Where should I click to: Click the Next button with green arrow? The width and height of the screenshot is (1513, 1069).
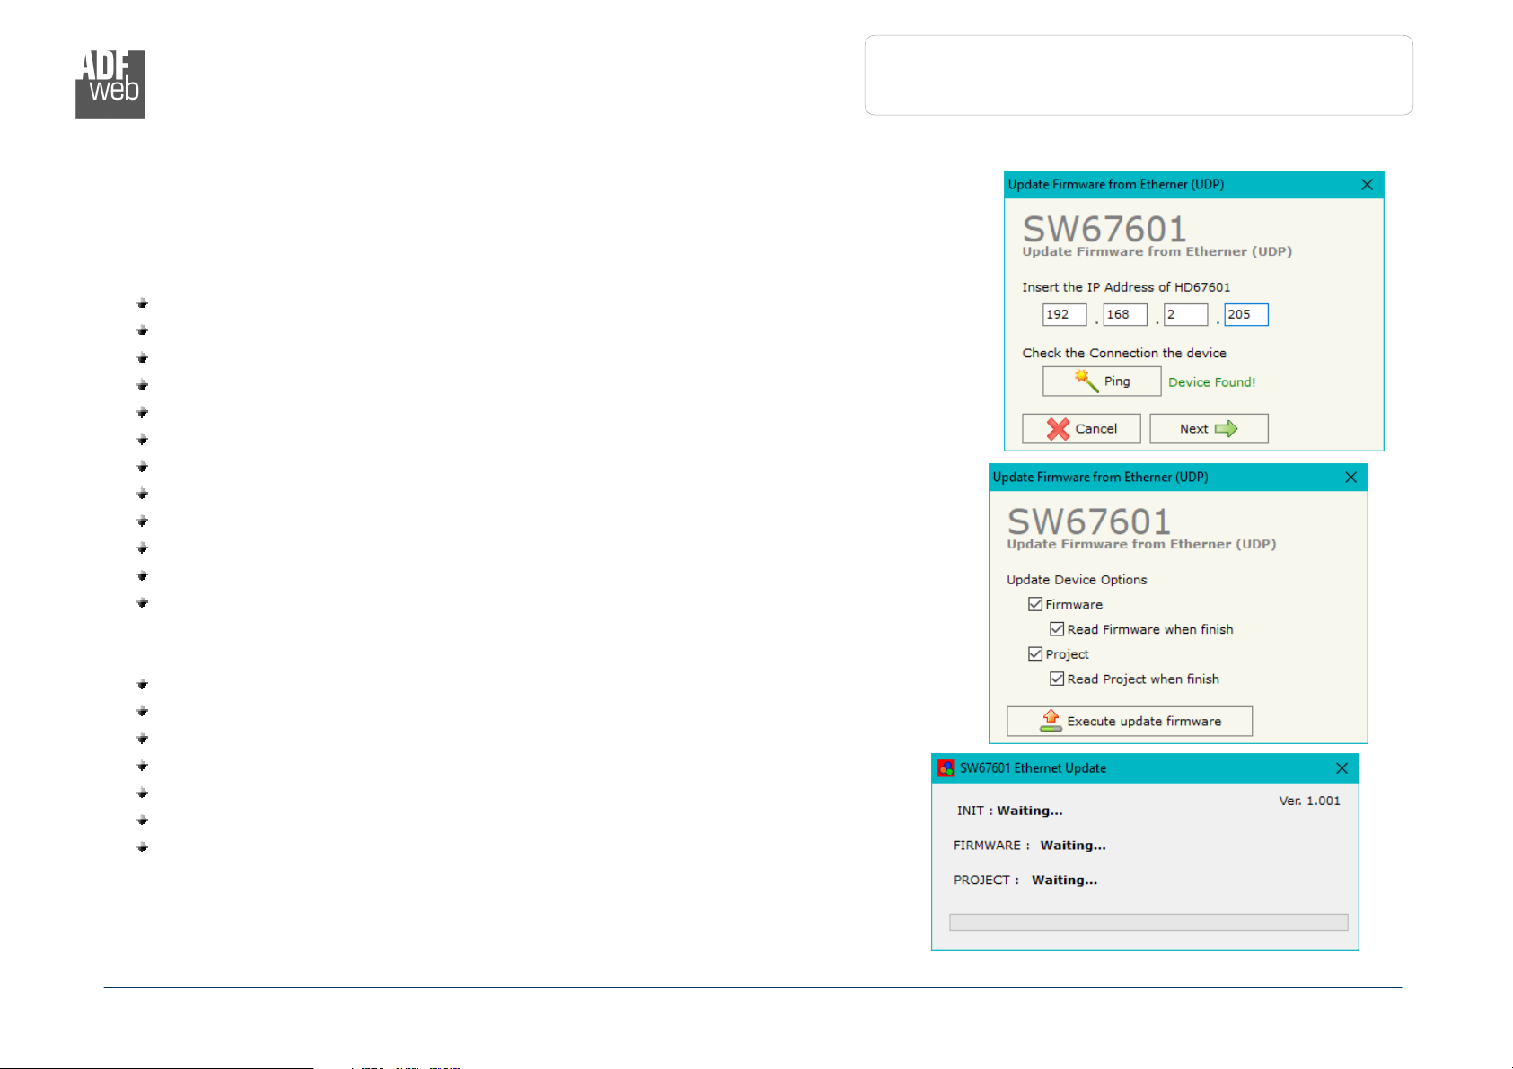click(x=1209, y=429)
